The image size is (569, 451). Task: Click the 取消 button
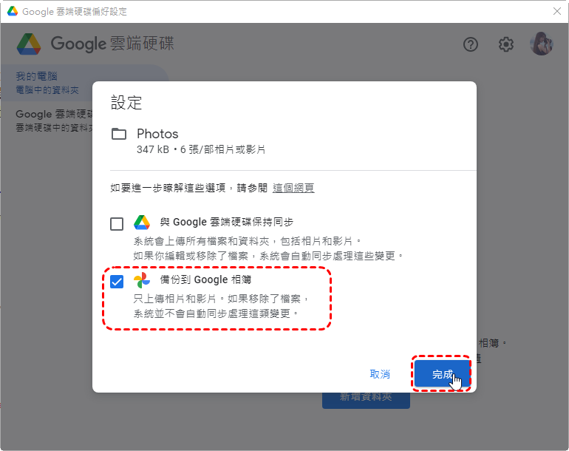point(380,373)
